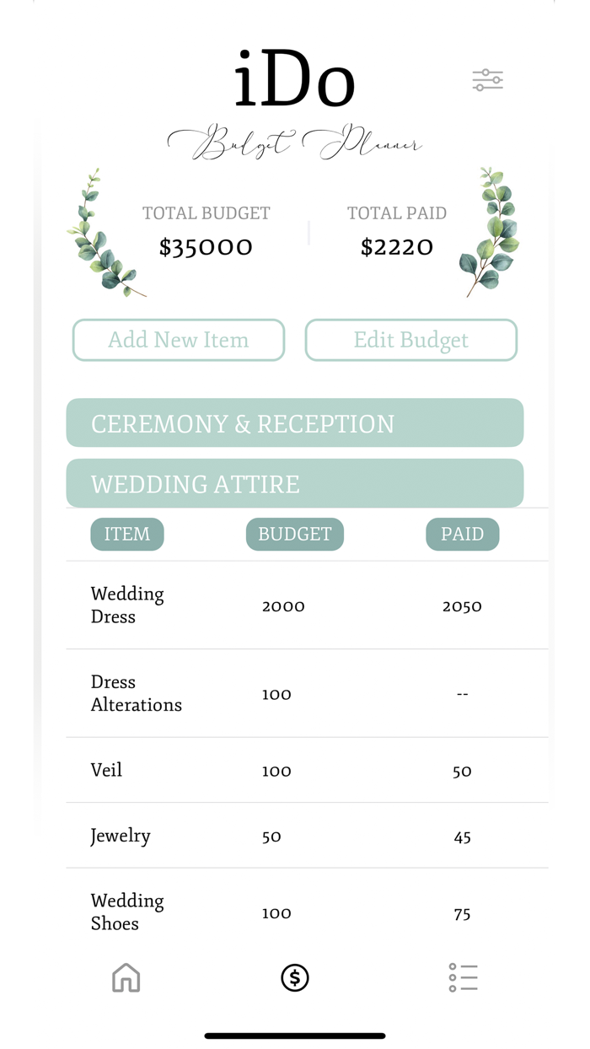Open Edit Budget
The height and width of the screenshot is (1049, 590).
coord(410,340)
